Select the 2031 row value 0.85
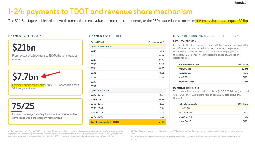 (x=162, y=68)
